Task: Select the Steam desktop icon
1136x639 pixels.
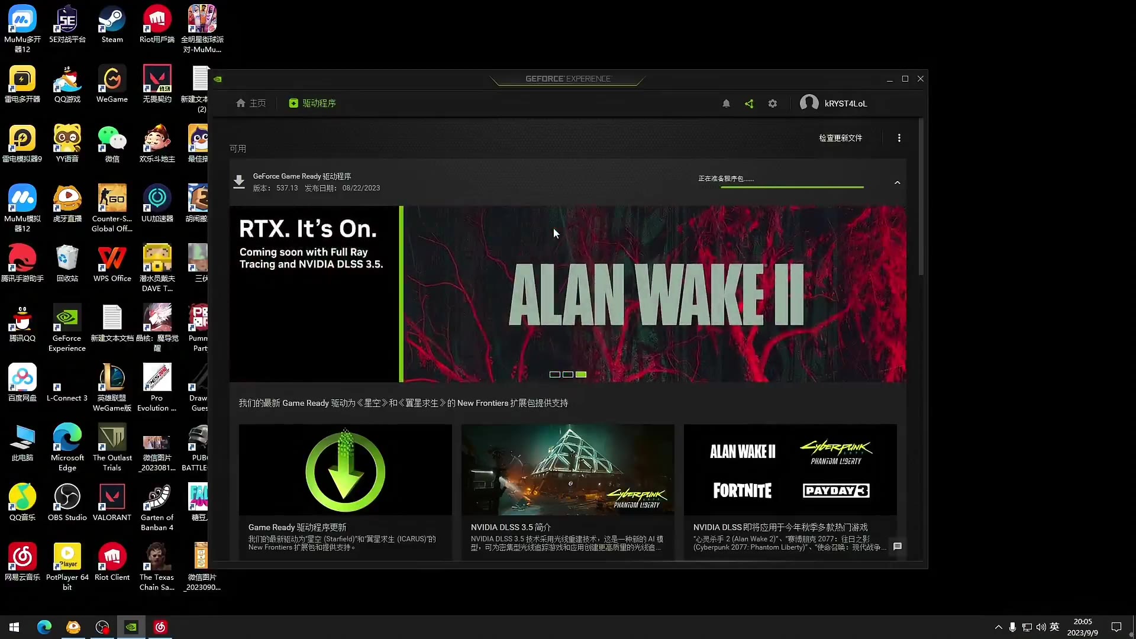Action: coord(112,25)
